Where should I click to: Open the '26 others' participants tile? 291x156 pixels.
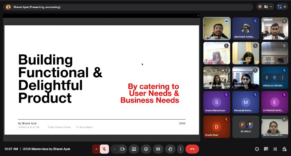coord(246,127)
